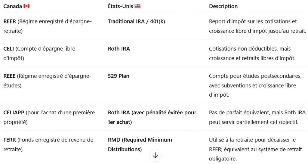Screen dimensions: 308x164
Task: Click the FERR bold term
Action: (10, 140)
